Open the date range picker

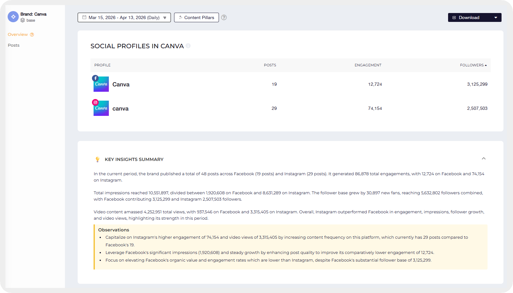point(124,17)
